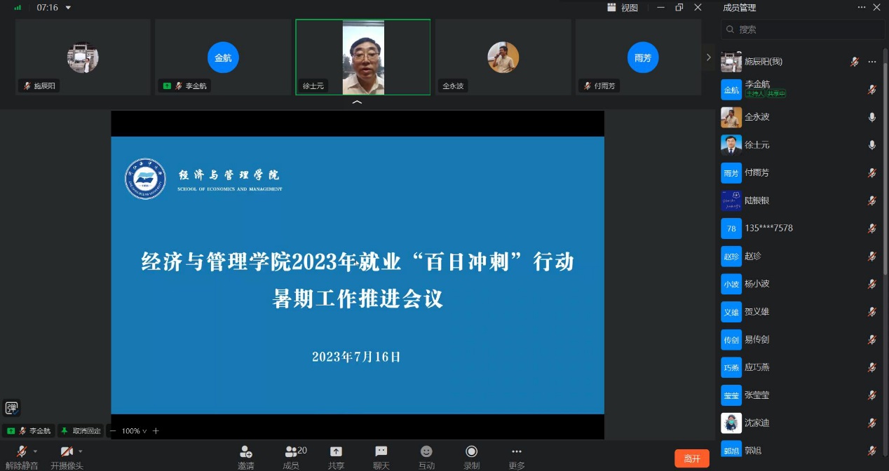Open the 成员 (Members) panel icon
Viewport: 889px width, 471px height.
pos(291,452)
